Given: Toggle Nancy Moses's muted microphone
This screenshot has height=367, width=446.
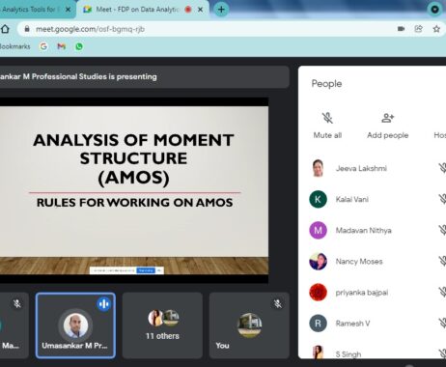Looking at the screenshot, I should 442,261.
